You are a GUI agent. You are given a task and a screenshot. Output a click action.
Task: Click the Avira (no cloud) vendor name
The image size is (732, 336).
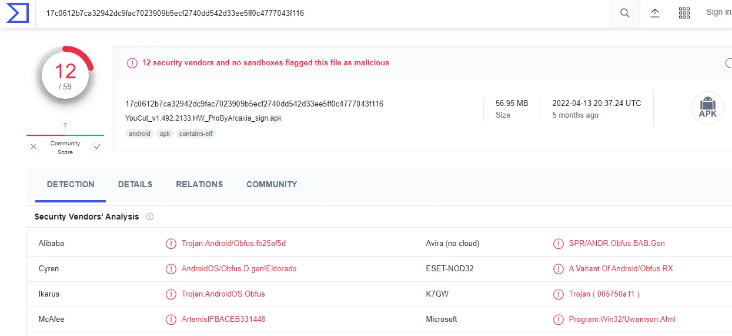click(453, 243)
